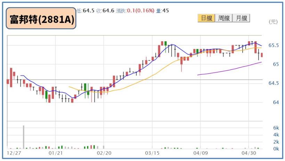Image resolution: width=285 pixels, height=161 pixels.
Task: Select the 日線 daily chart tab
Action: (206, 18)
